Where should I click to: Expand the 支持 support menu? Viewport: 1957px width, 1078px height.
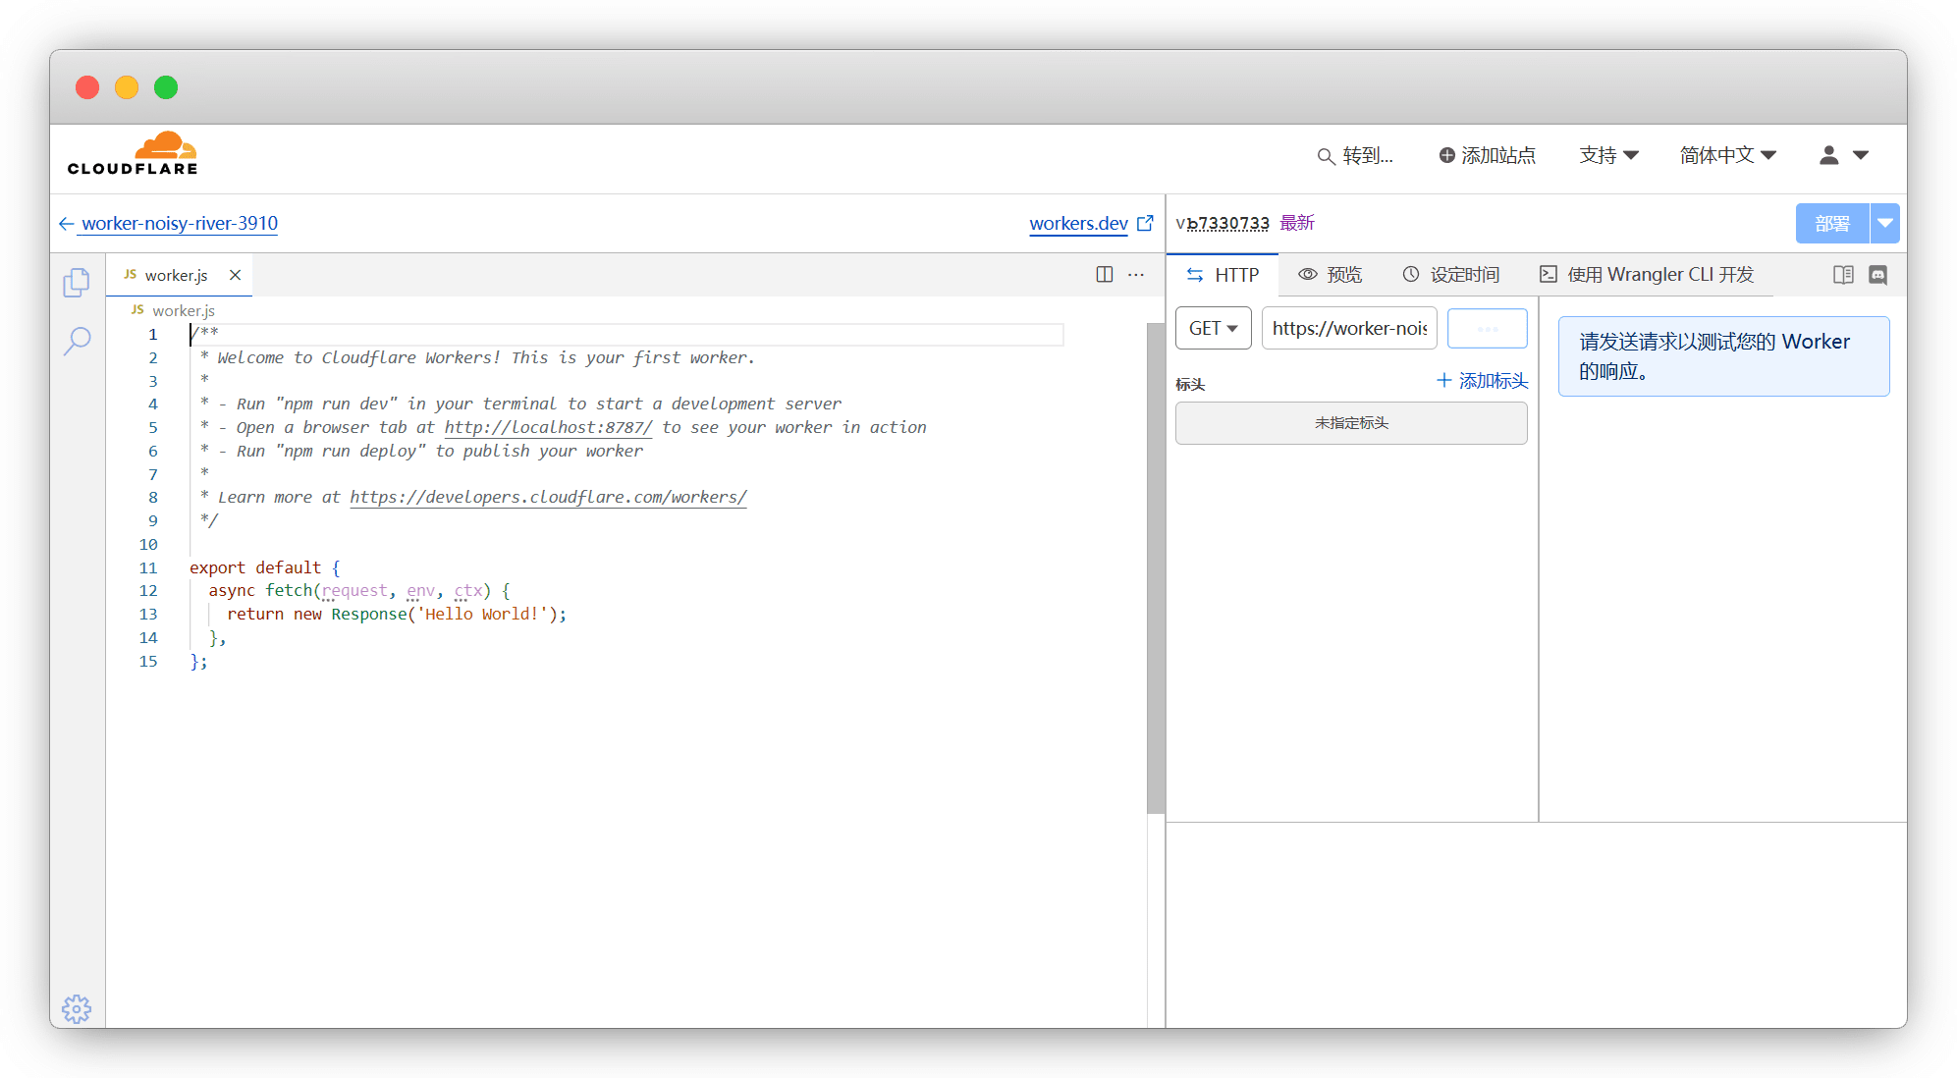pyautogui.click(x=1608, y=155)
